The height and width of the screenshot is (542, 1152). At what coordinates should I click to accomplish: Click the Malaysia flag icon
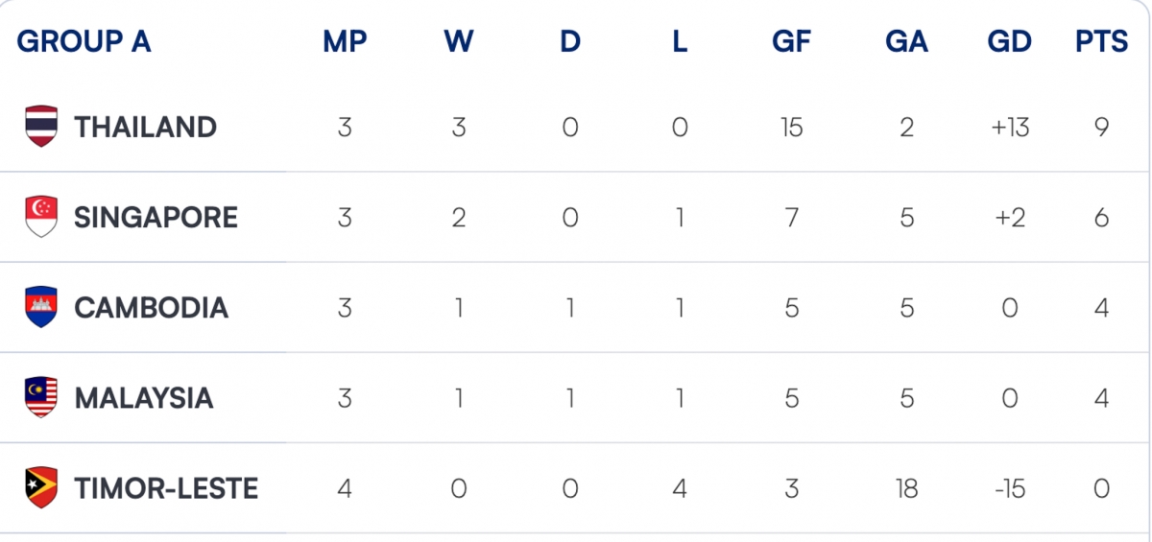coord(41,397)
